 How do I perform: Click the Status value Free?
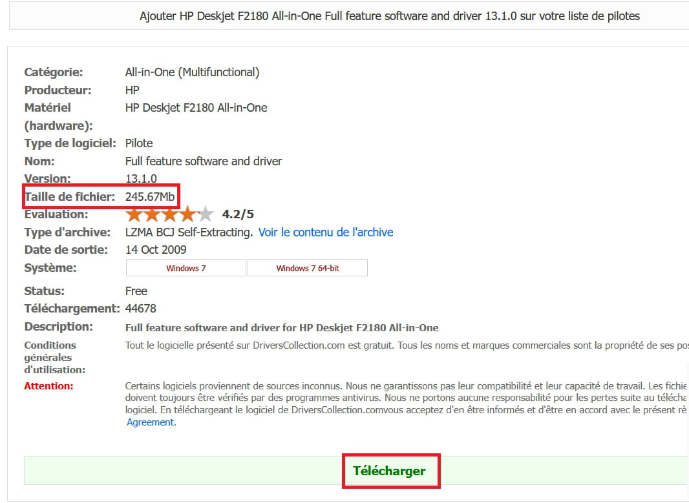pos(136,291)
